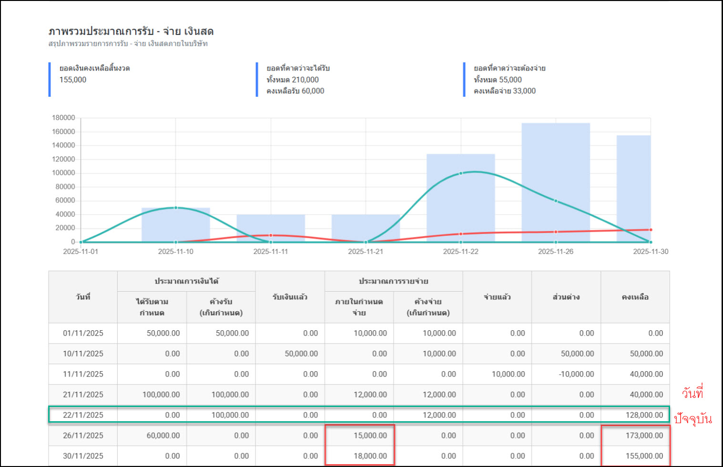Viewport: 723px width, 467px height.
Task: Click the teal peak point above 2025-11-10
Action: (x=176, y=208)
